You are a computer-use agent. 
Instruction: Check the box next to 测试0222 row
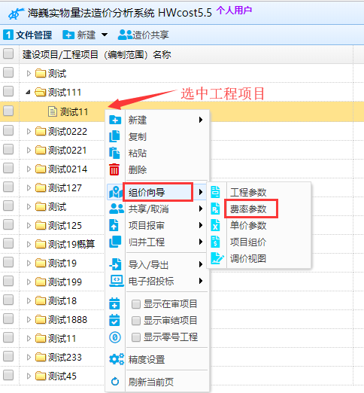click(x=8, y=130)
